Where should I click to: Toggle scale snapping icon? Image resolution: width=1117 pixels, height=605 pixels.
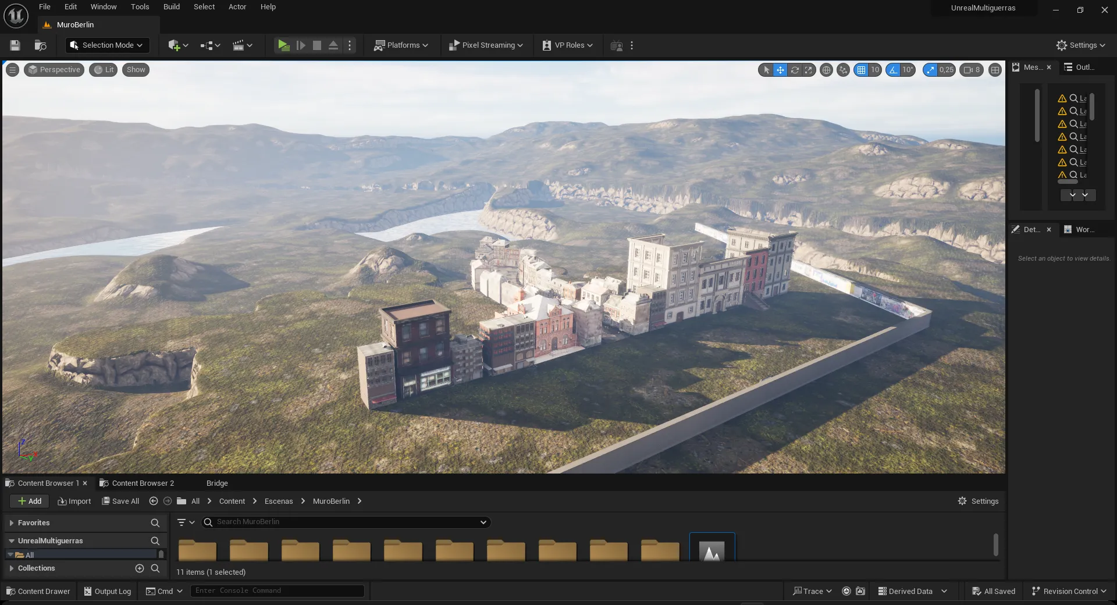pyautogui.click(x=930, y=70)
